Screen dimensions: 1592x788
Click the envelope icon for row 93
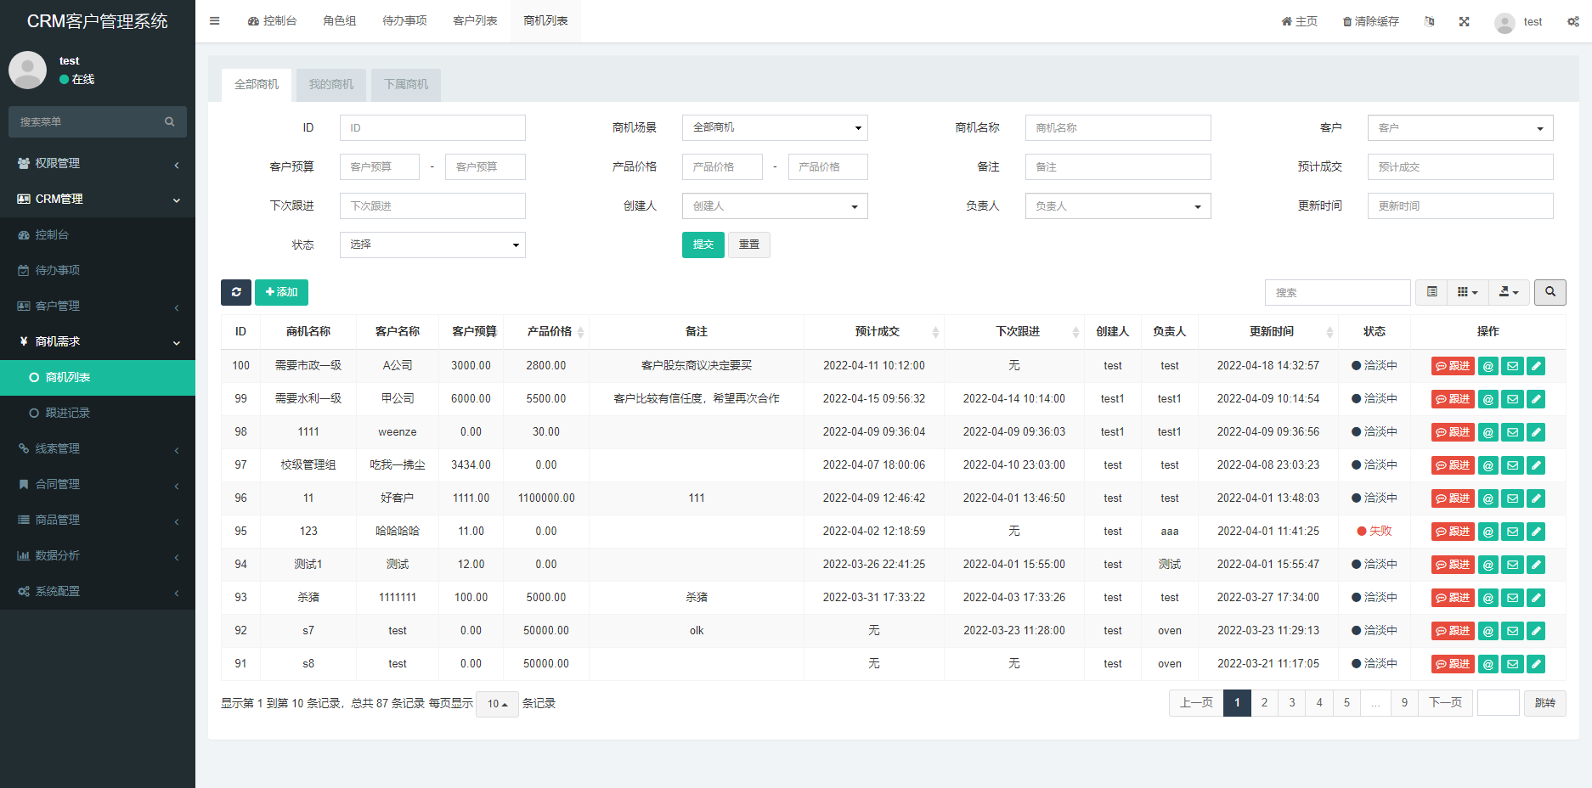pyautogui.click(x=1512, y=598)
